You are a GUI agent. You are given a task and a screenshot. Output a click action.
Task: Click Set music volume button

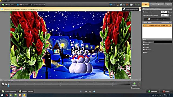click(x=157, y=19)
